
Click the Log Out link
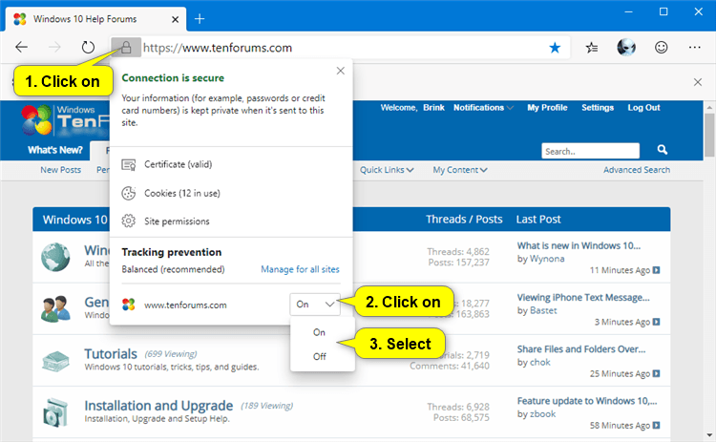coord(643,108)
